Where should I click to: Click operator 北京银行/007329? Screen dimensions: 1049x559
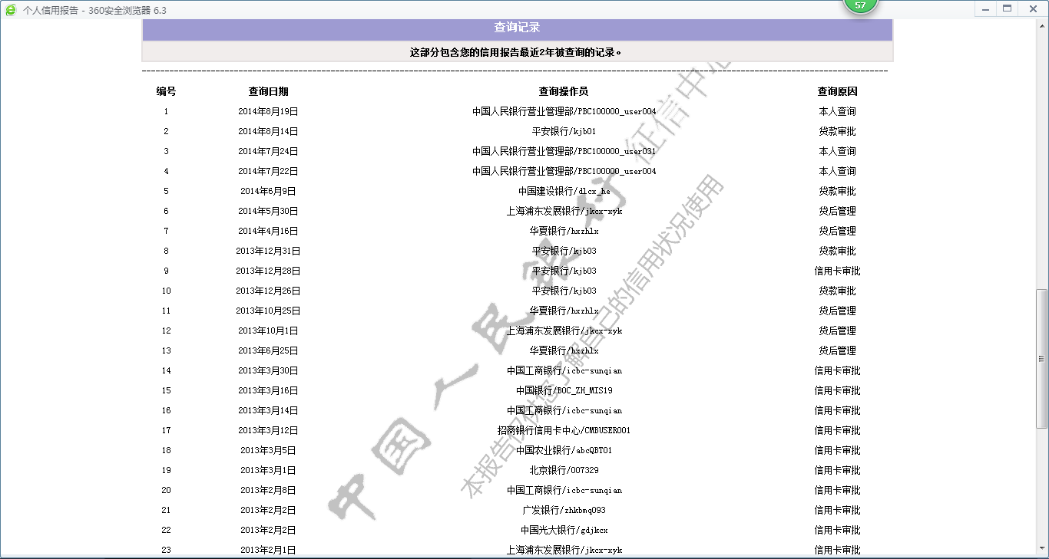point(564,470)
